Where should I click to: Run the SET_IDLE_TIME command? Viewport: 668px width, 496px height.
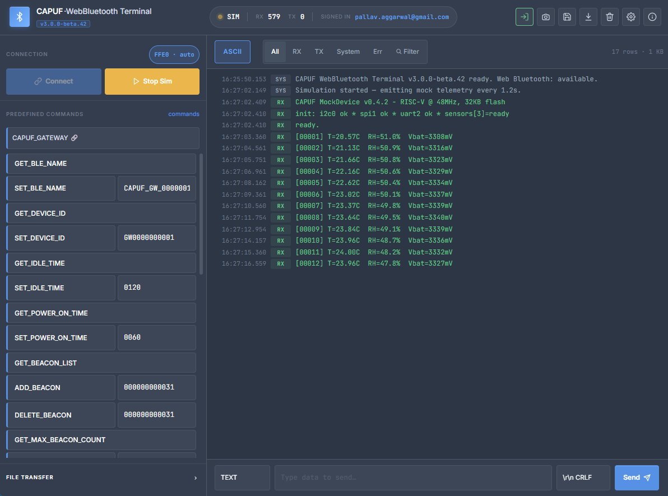click(61, 288)
